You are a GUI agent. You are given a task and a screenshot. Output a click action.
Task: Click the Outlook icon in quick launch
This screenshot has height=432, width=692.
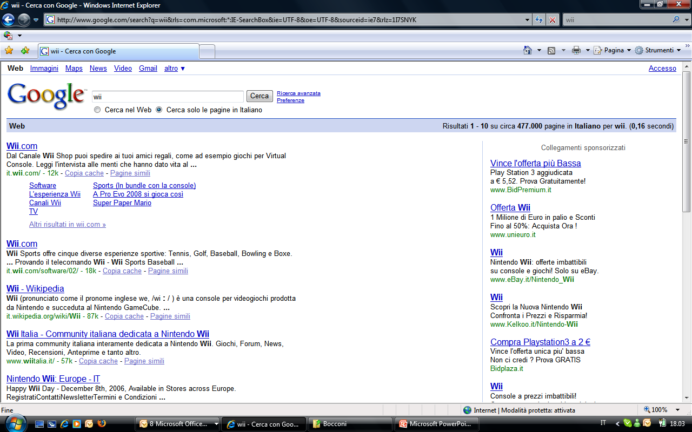click(x=89, y=424)
